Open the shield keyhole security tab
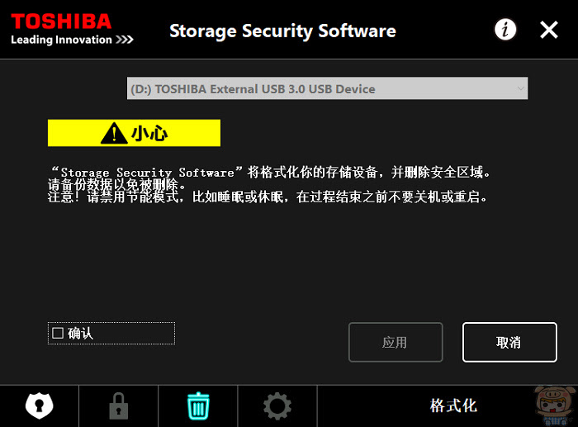 point(39,406)
